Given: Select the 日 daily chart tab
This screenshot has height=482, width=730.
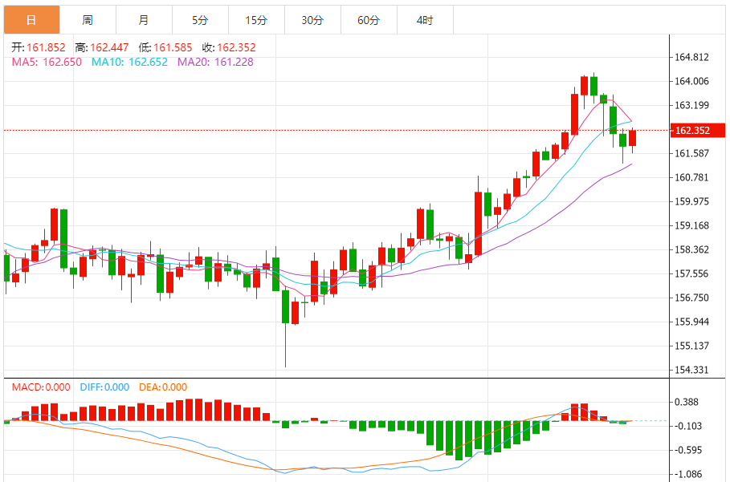Looking at the screenshot, I should 31,20.
